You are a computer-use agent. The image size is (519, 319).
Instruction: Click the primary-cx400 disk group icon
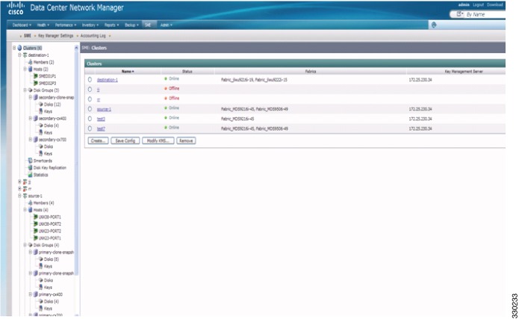tap(36, 294)
